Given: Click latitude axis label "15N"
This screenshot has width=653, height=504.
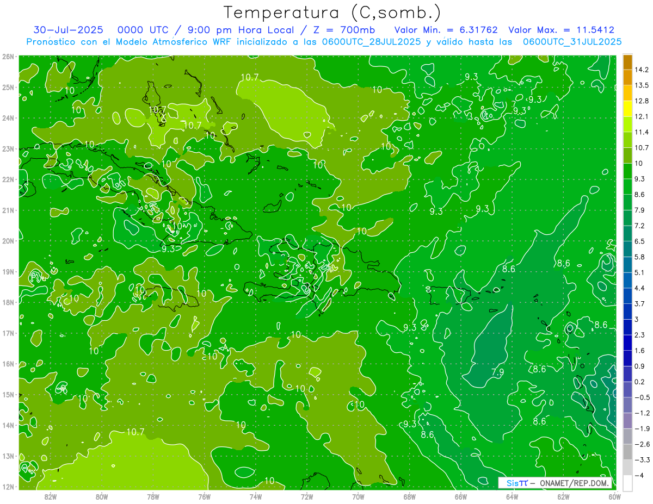Looking at the screenshot, I should (x=8, y=395).
